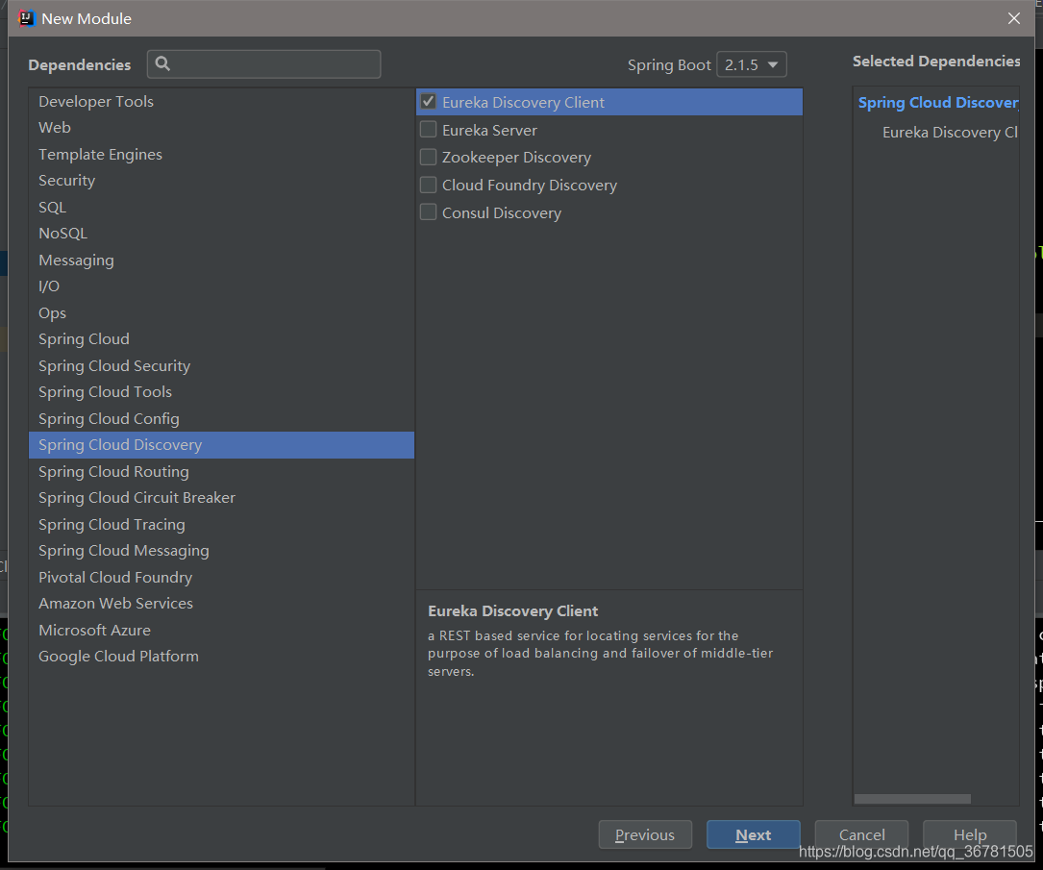1043x870 pixels.
Task: Close the New Module dialog
Action: coord(1014,18)
